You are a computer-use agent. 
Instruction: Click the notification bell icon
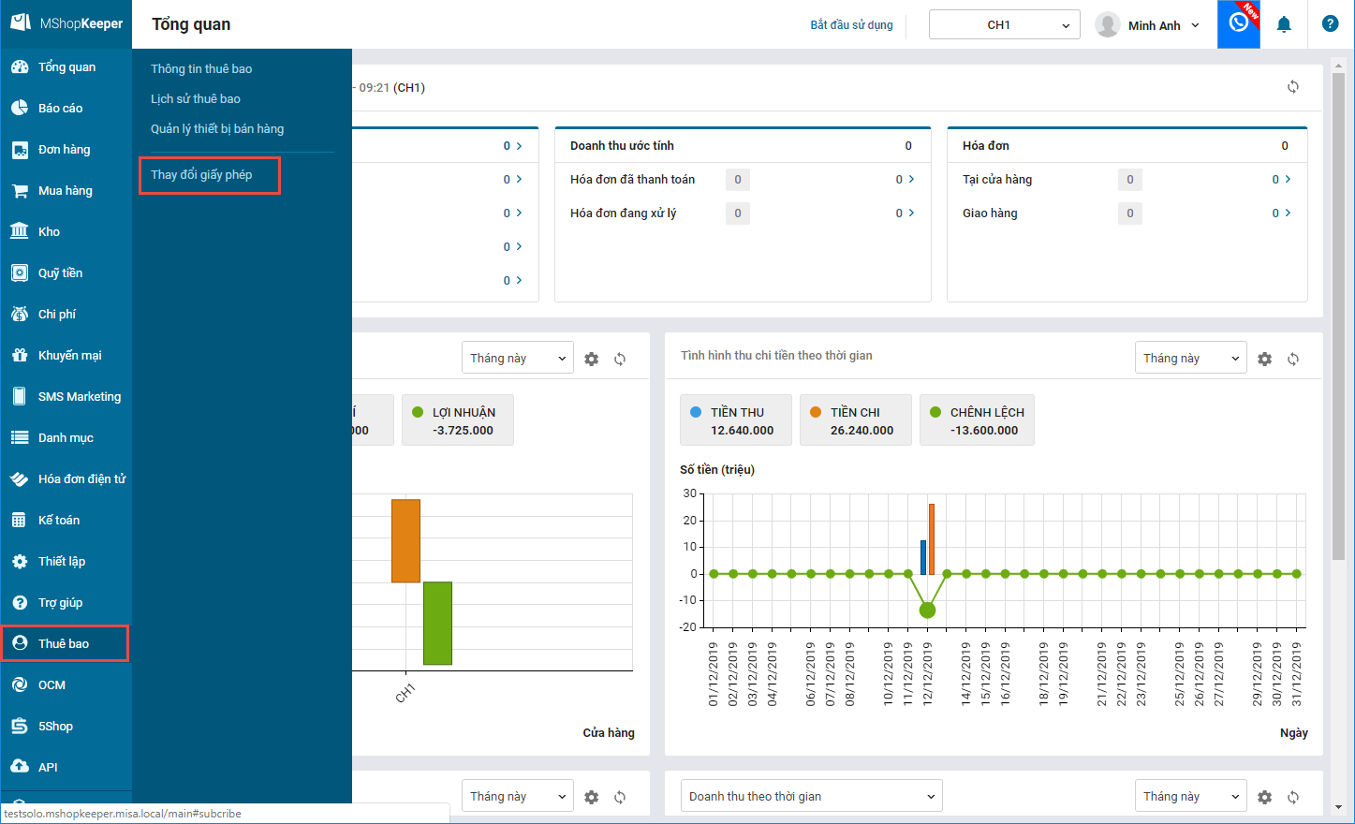pos(1284,24)
